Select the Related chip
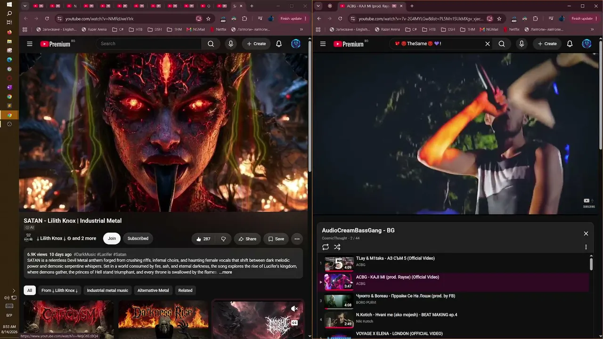603x339 pixels. (185, 291)
